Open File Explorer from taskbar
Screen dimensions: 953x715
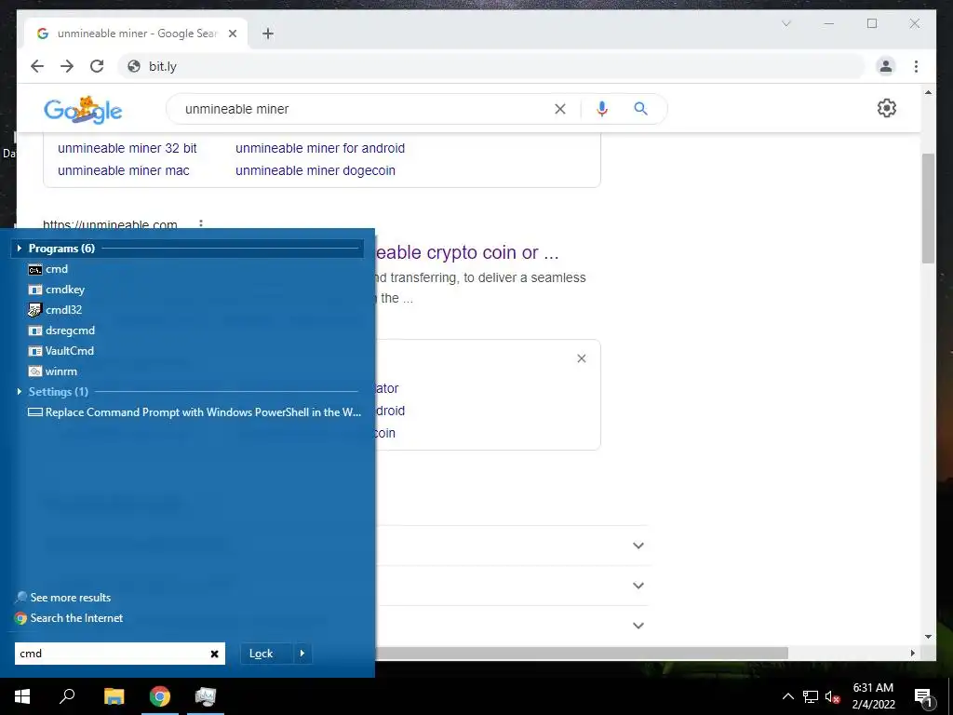point(114,696)
